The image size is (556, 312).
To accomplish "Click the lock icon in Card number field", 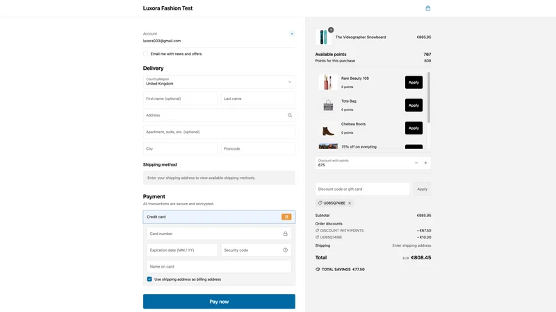I will [285, 234].
